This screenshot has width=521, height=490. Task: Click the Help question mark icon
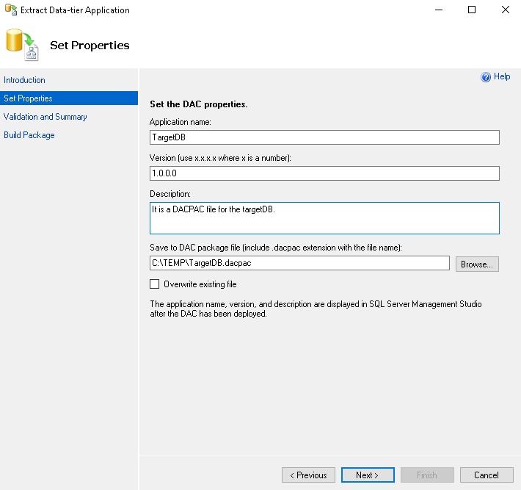pos(485,77)
